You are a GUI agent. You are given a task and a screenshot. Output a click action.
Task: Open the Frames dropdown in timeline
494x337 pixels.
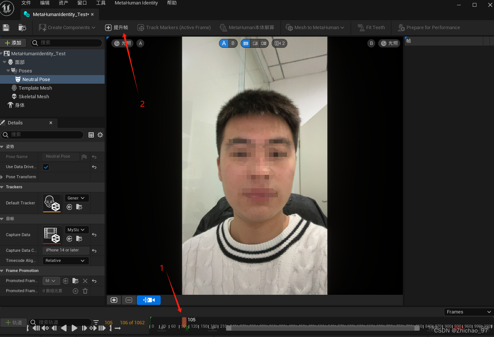469,312
